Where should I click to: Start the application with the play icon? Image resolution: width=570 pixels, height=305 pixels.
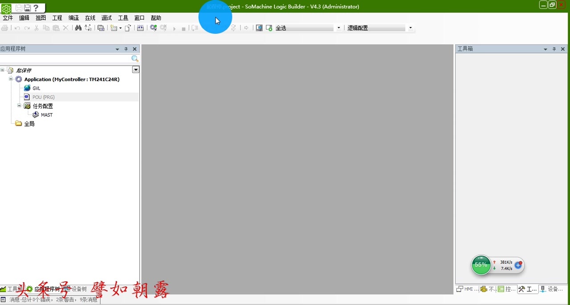174,28
